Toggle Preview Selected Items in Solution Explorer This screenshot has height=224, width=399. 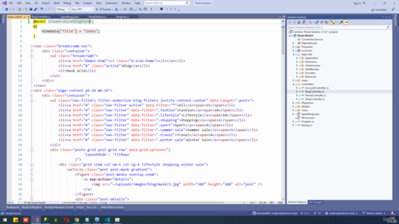[x=346, y=22]
